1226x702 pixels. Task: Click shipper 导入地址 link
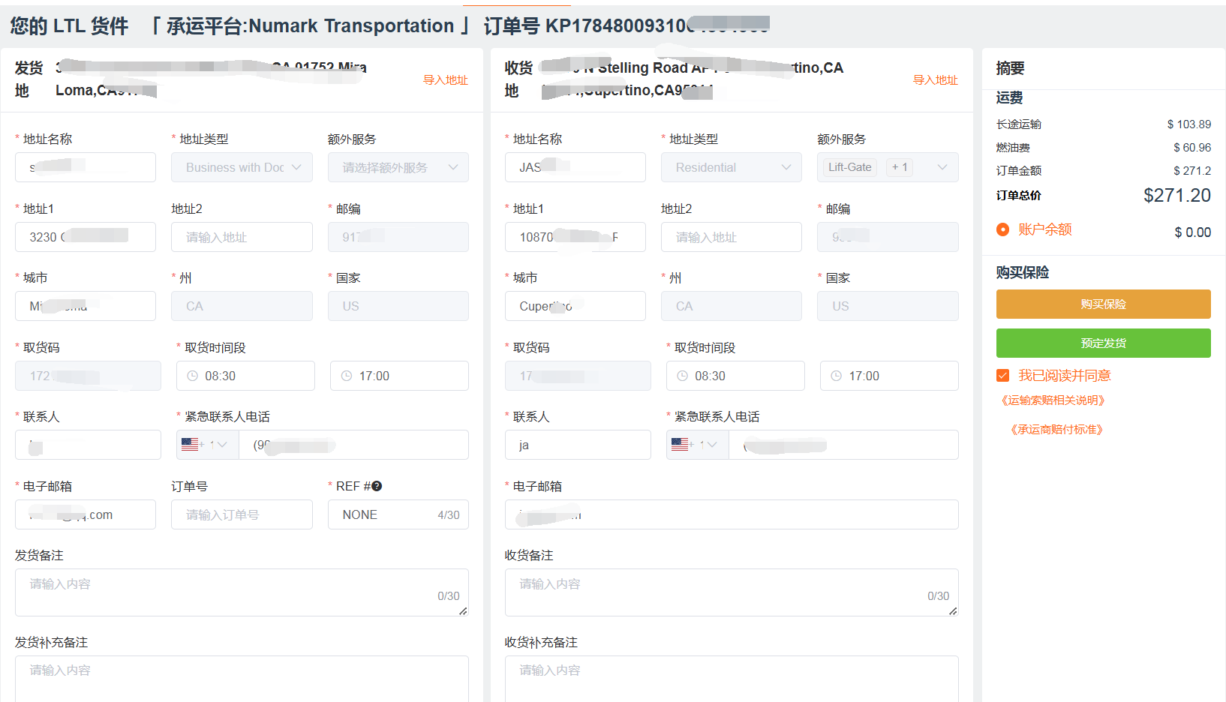446,80
